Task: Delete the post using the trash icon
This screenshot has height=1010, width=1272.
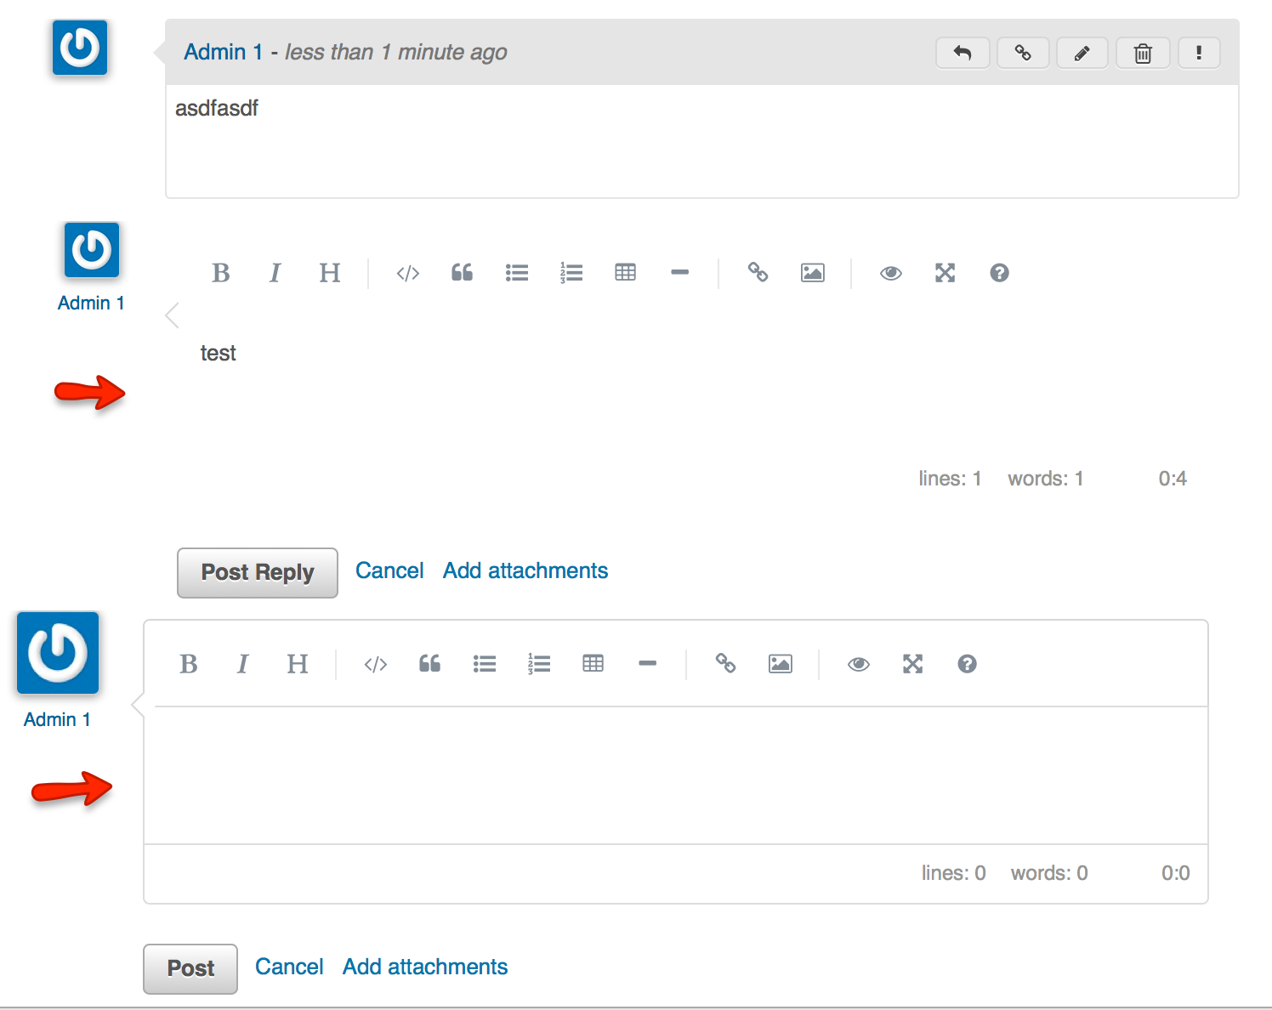Action: pyautogui.click(x=1143, y=53)
